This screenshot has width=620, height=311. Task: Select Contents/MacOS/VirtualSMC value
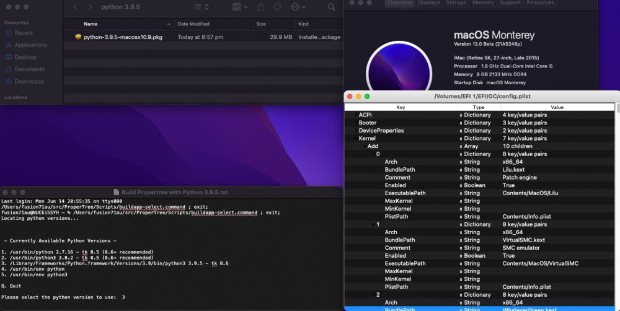coord(541,263)
